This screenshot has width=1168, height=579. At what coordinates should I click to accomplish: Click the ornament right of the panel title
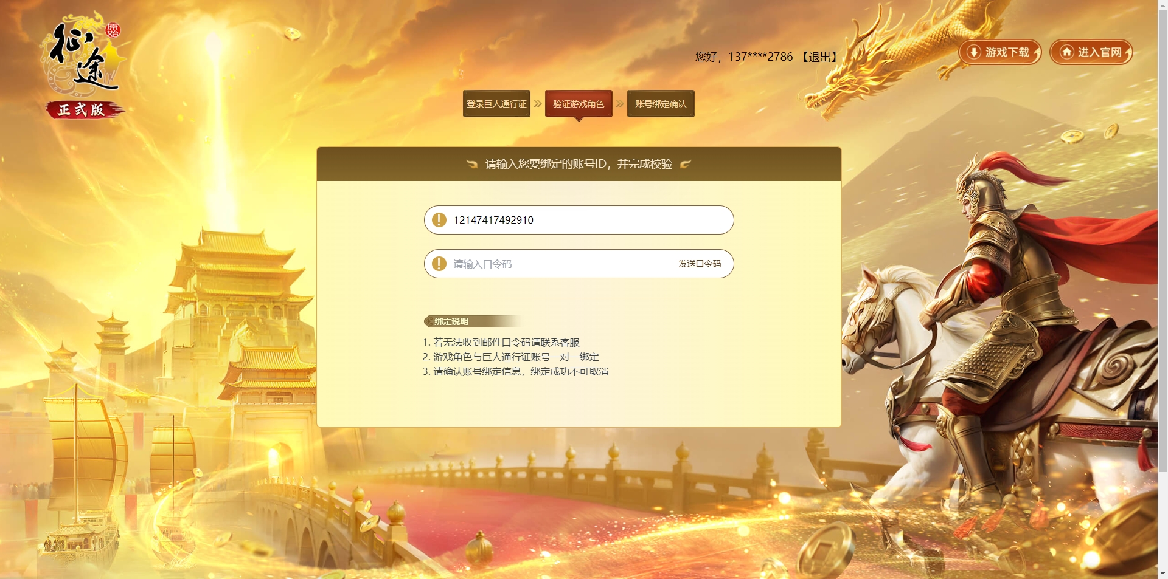[x=686, y=164]
